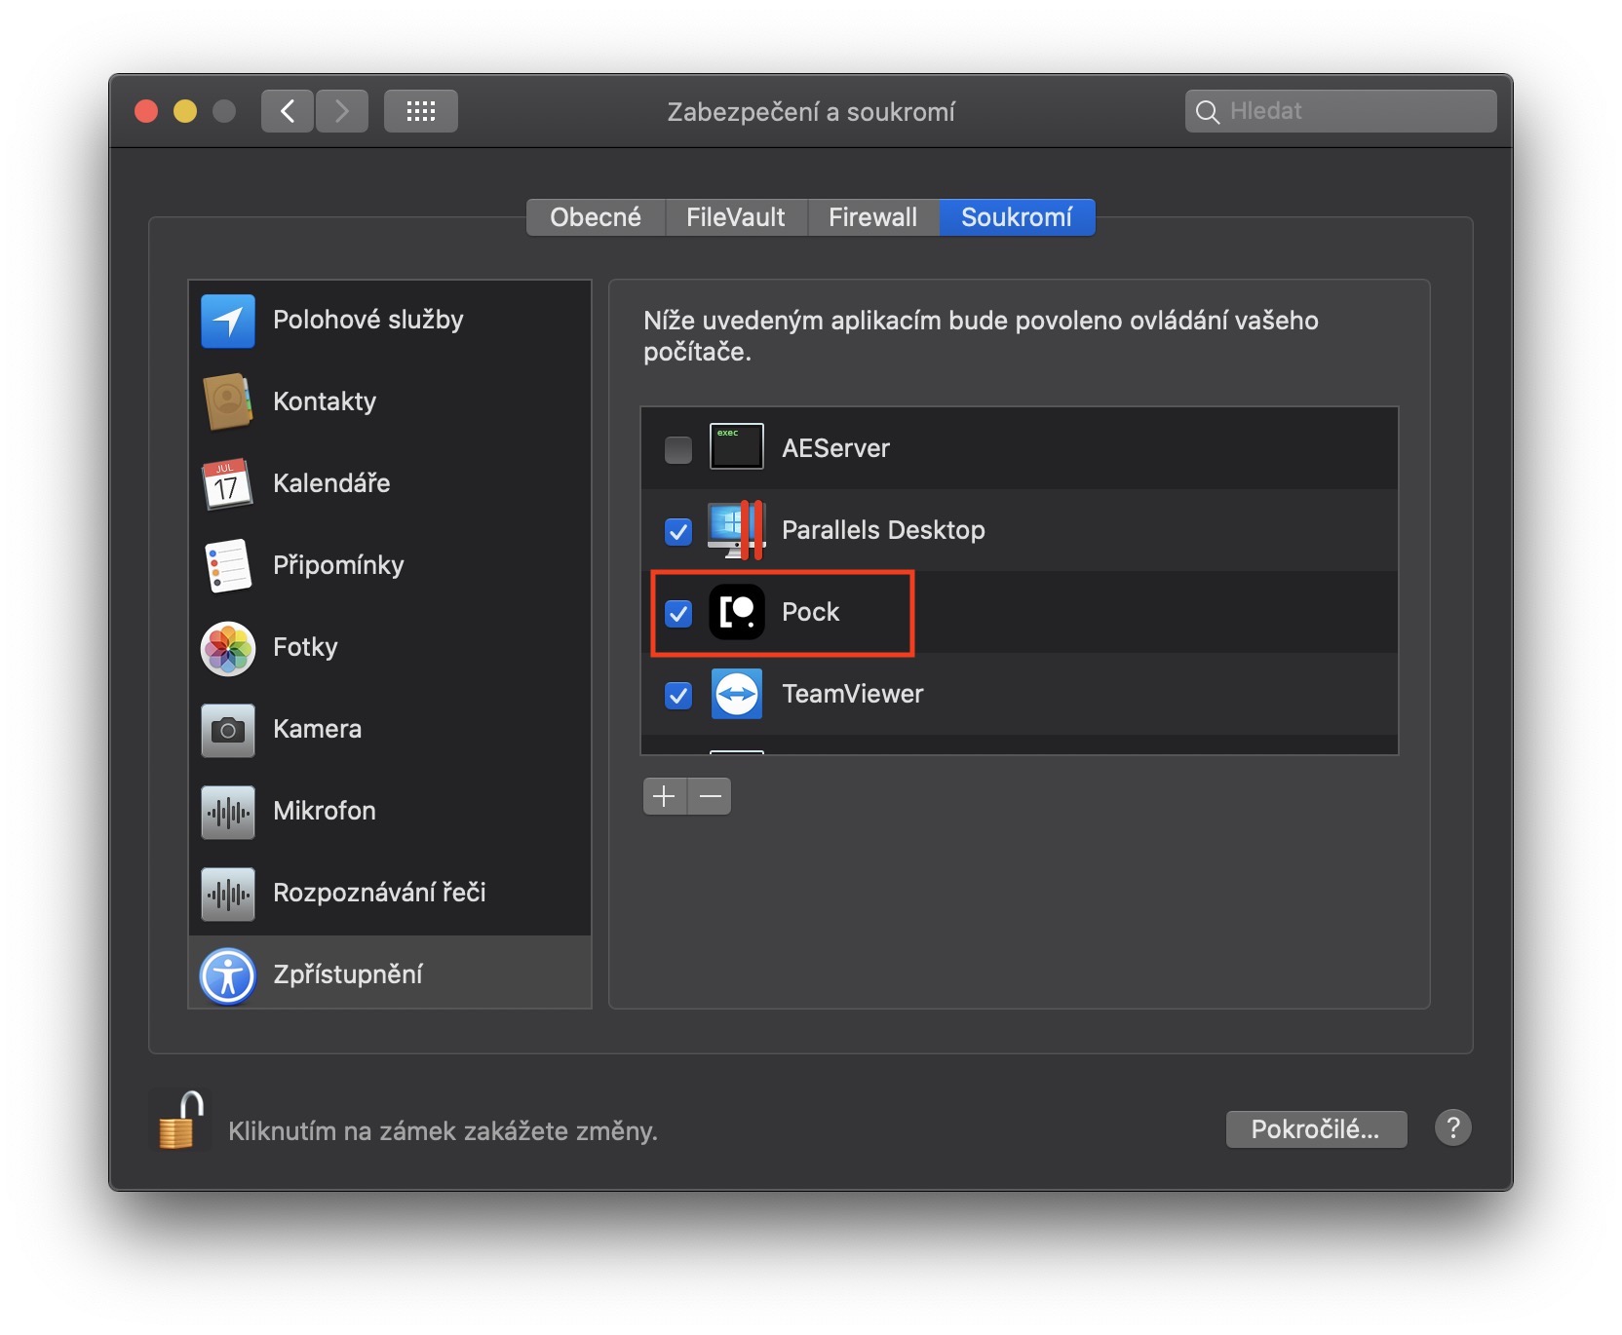Click the TeamViewer app icon

[x=737, y=694]
